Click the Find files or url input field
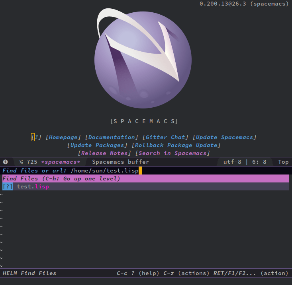Viewport: 292px width, 285px height. pyautogui.click(x=146, y=171)
